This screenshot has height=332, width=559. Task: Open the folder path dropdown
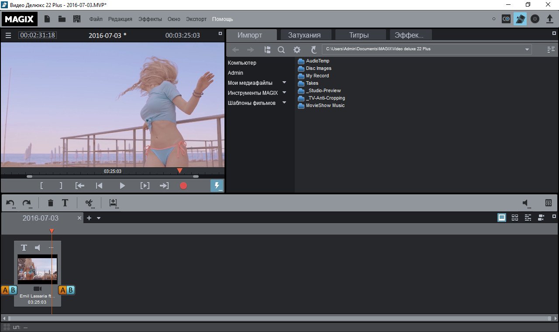tap(527, 49)
